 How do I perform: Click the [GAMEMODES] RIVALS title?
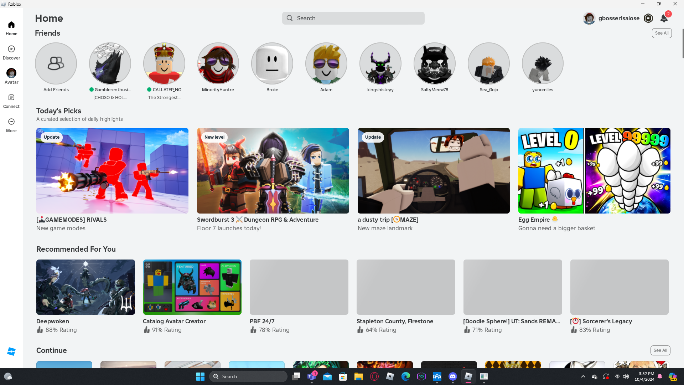(x=72, y=220)
